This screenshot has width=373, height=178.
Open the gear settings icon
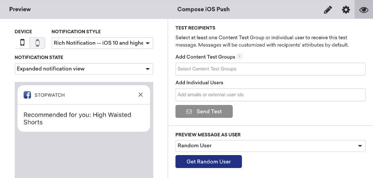click(x=346, y=10)
